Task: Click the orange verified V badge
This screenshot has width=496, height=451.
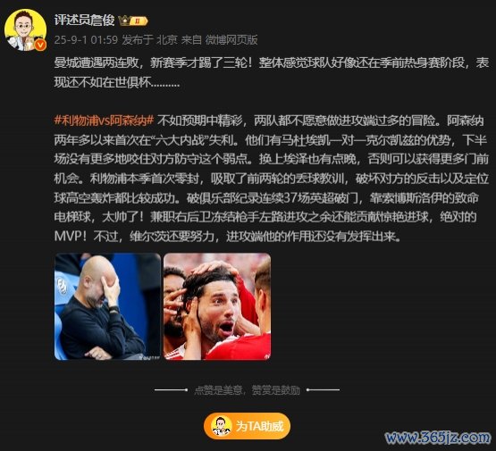Action: [x=40, y=46]
